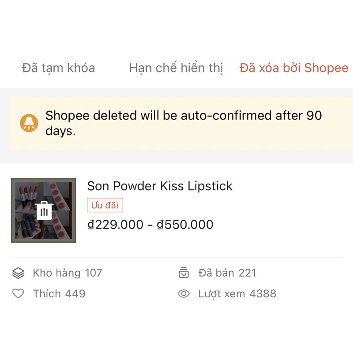Open the Ưu đãi promotion badge
This screenshot has width=353, height=353.
click(x=105, y=205)
